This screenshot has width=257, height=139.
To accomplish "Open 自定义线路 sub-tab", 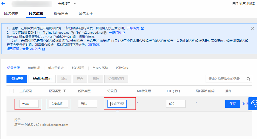I will point(100,68).
